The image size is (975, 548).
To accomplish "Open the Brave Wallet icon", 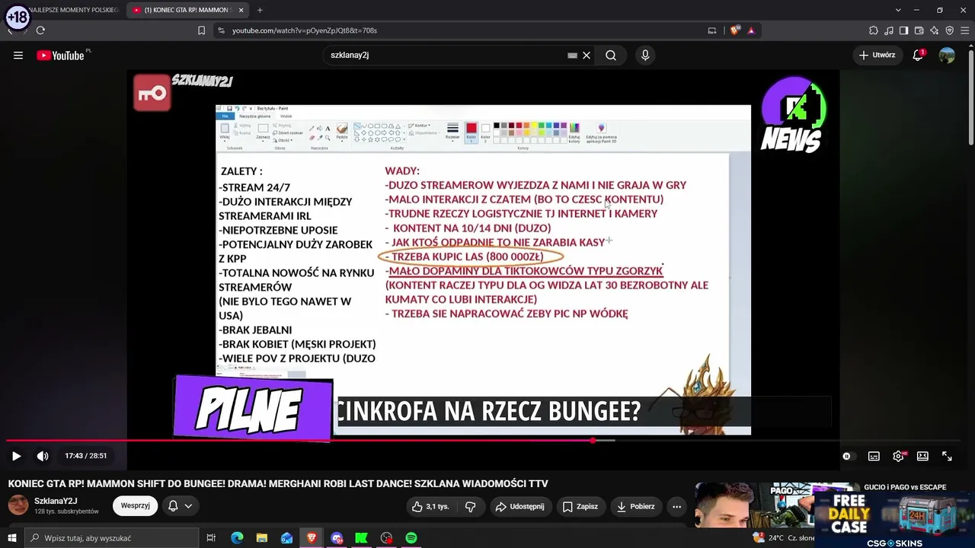I will click(919, 30).
